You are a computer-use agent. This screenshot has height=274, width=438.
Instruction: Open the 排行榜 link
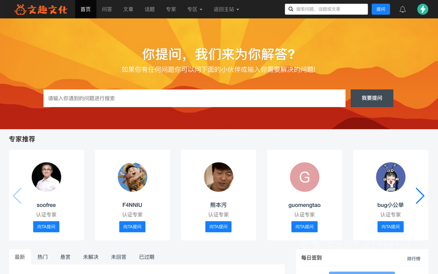point(413,259)
